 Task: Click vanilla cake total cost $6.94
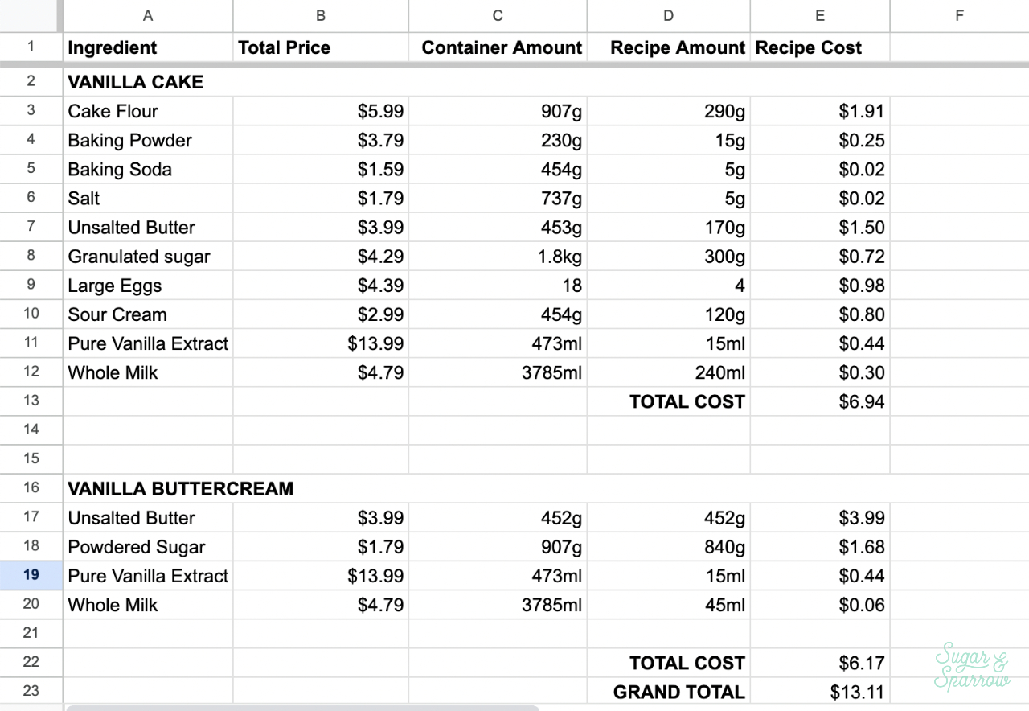pos(819,401)
